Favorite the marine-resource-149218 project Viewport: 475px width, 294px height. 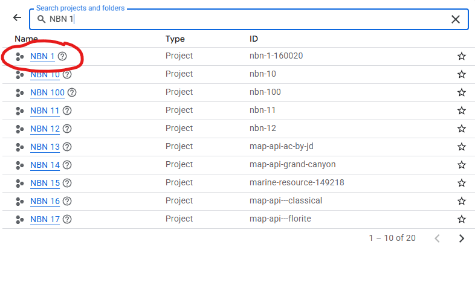pyautogui.click(x=462, y=183)
